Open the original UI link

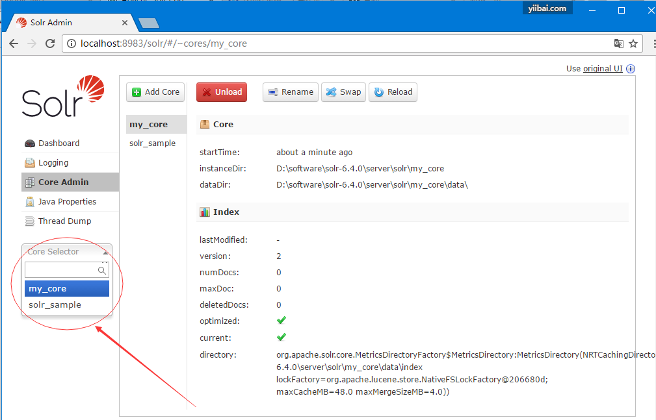tap(602, 69)
